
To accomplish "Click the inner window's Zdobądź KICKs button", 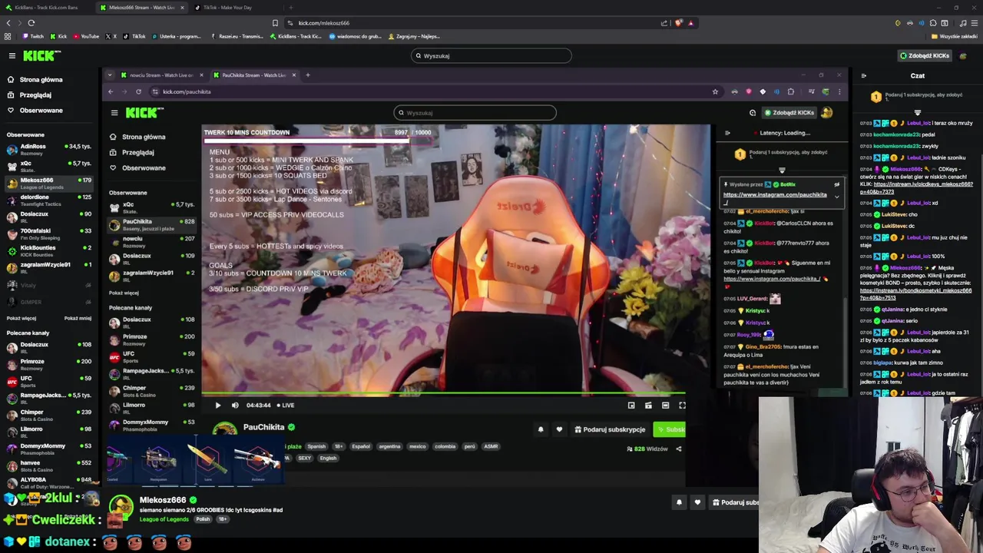I will coord(789,113).
